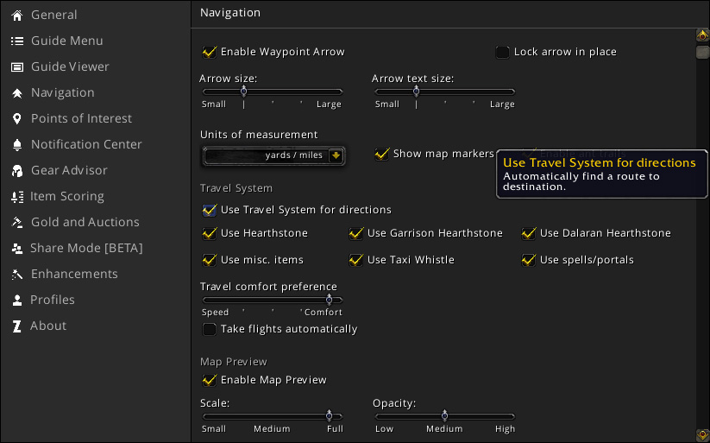Toggle Show map markers checkbox
This screenshot has width=710, height=443.
click(381, 155)
